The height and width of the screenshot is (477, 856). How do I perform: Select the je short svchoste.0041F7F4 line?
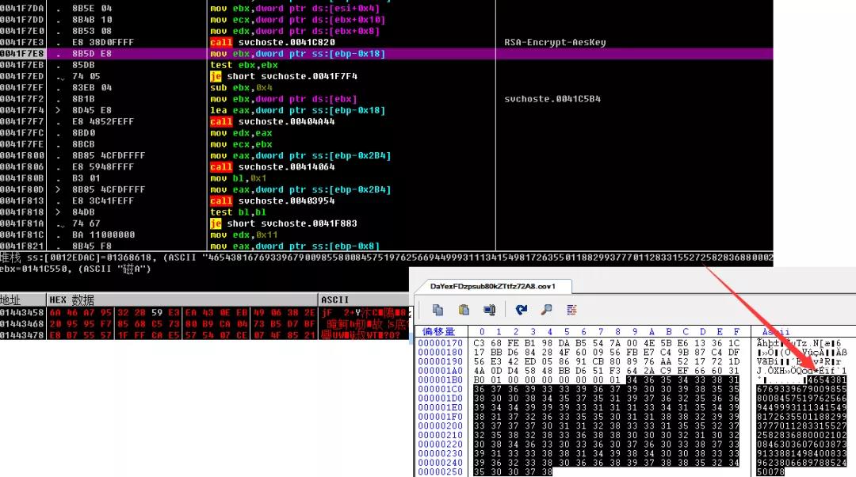tap(283, 76)
